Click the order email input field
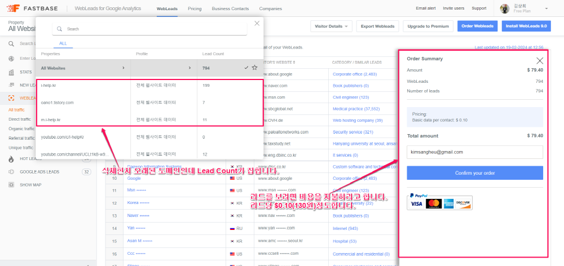Screen dimensions: 564x266 [475, 152]
